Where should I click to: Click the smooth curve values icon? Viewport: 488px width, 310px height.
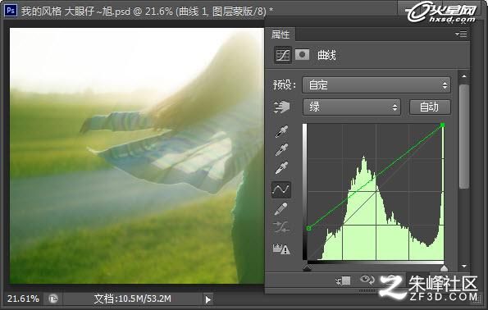coord(281,227)
